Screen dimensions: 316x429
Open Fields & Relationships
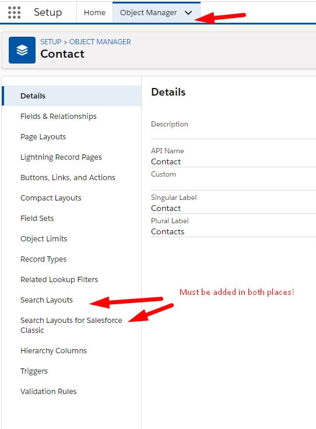pyautogui.click(x=58, y=116)
